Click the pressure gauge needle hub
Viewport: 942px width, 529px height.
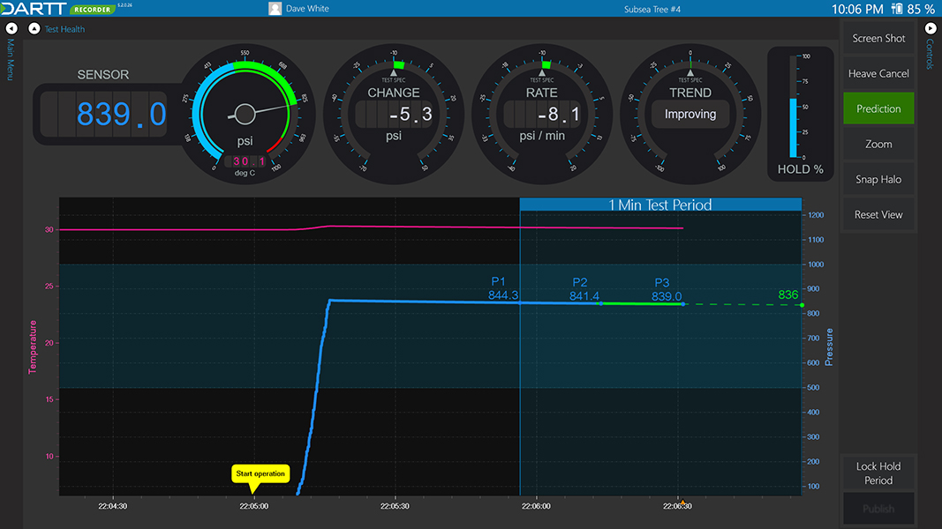(x=245, y=114)
